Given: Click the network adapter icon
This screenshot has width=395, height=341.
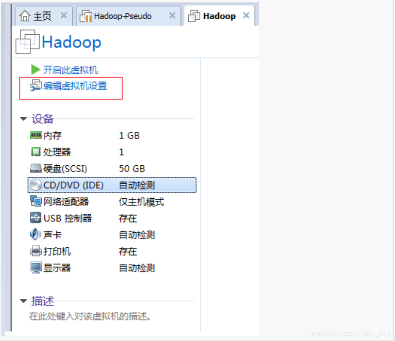Looking at the screenshot, I should pos(36,202).
